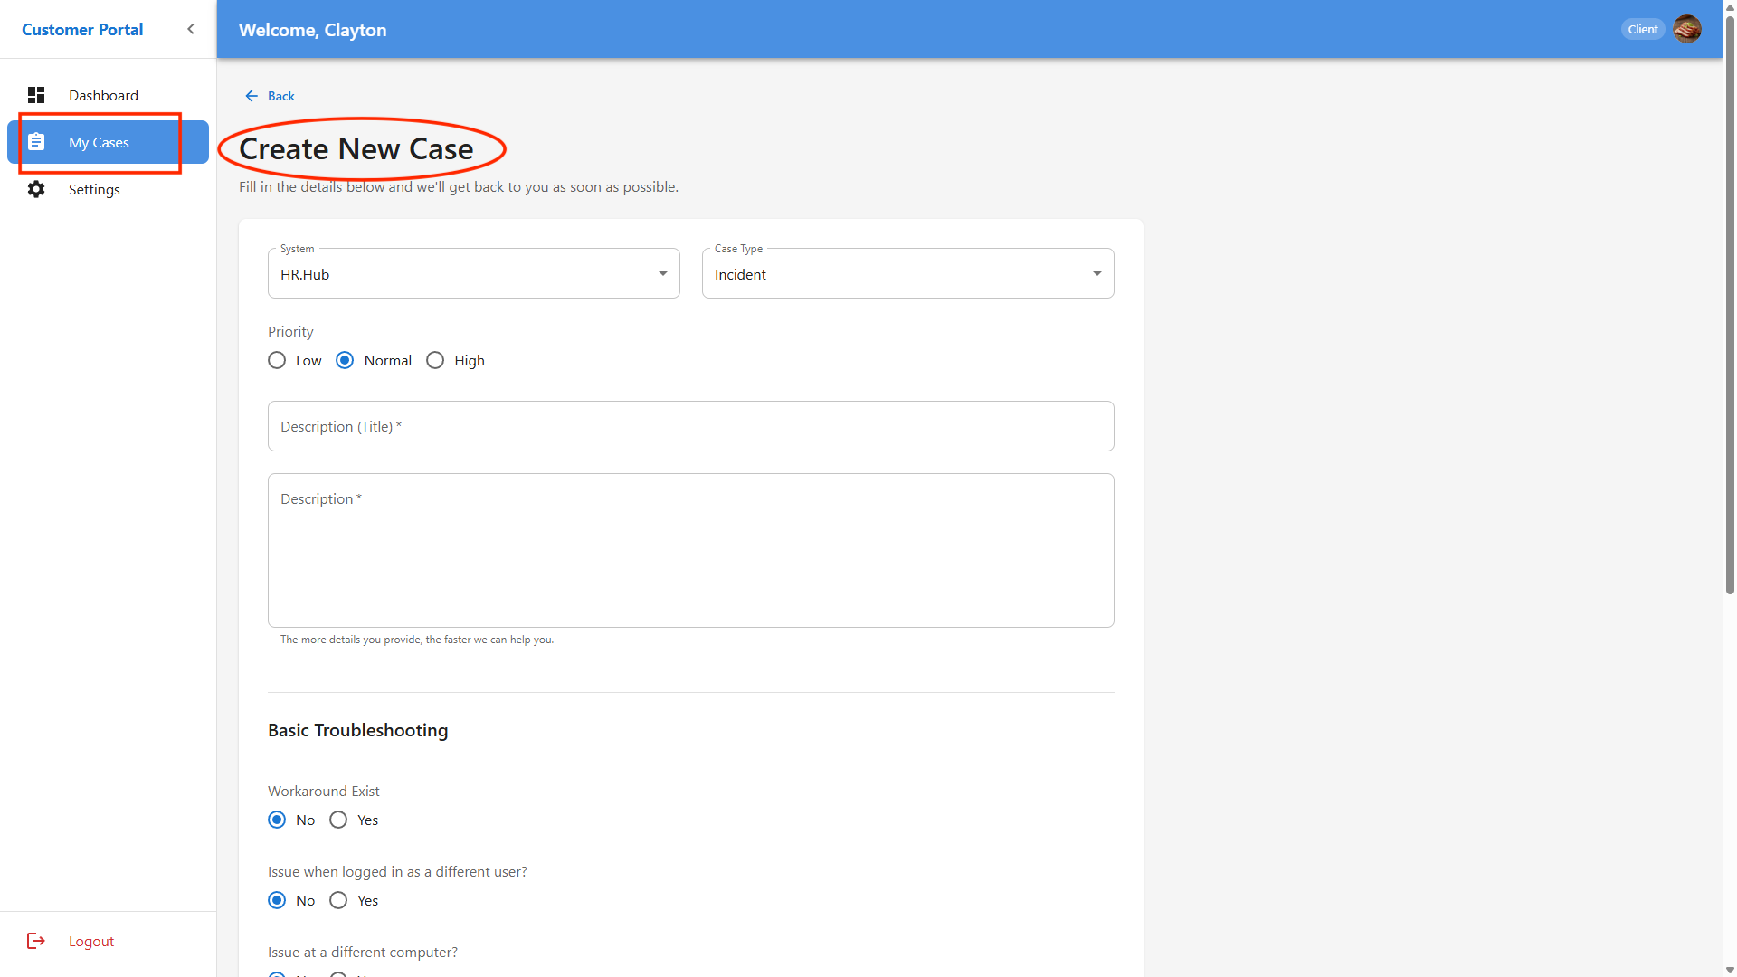
Task: Collapse sidebar with the chevron icon
Action: coord(191,29)
